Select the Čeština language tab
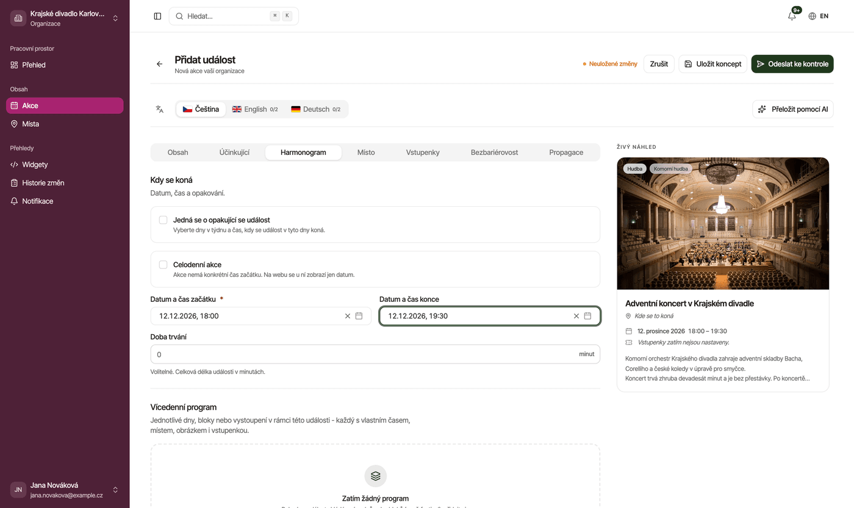Viewport: 854px width, 508px height. pyautogui.click(x=201, y=109)
